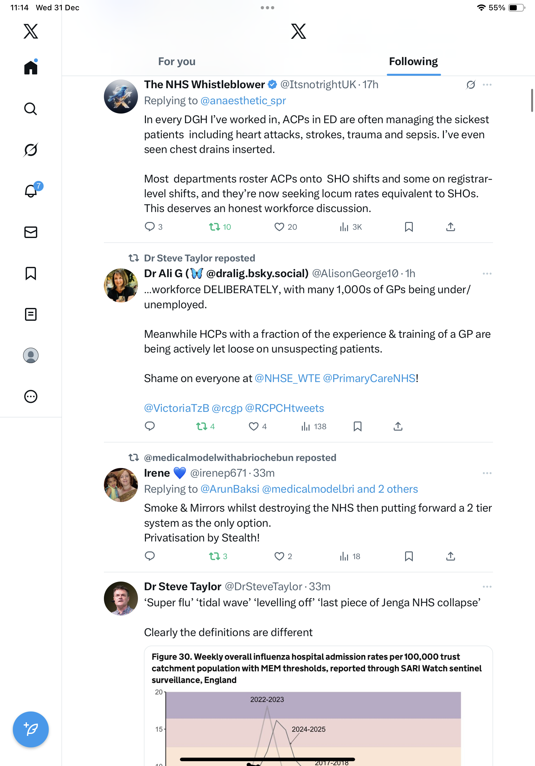This screenshot has height=766, width=535.
Task: Tap the compose new post button
Action: tap(31, 729)
